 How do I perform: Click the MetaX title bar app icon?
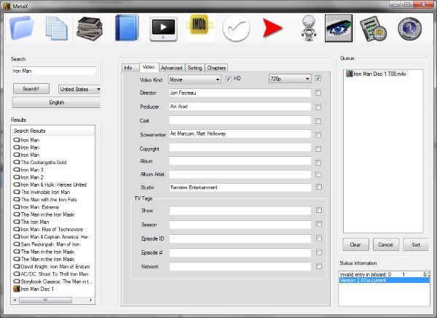(x=7, y=6)
